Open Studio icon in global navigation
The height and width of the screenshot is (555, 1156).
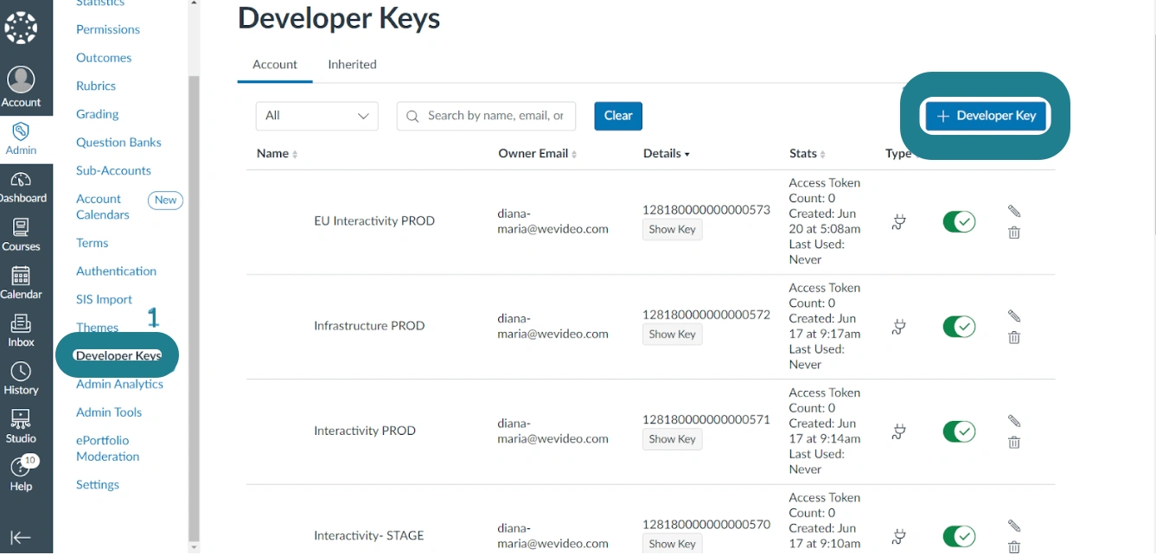[x=21, y=419]
